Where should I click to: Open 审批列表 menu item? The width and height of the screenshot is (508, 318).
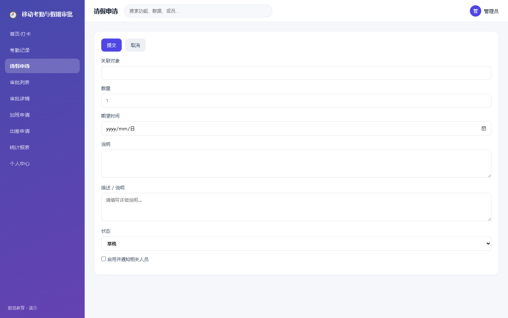(42, 82)
